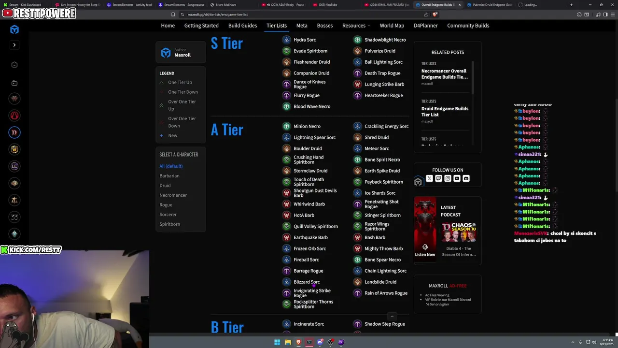Filter tier list by Necromancer
This screenshot has width=618, height=348.
click(173, 195)
